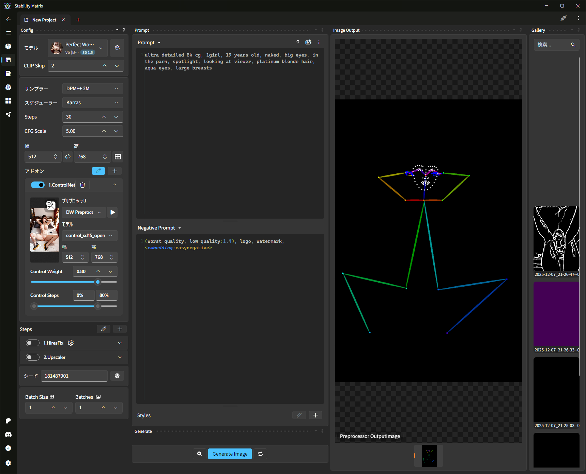Swap width and height dimensions
Image resolution: width=586 pixels, height=474 pixels.
[x=68, y=157]
